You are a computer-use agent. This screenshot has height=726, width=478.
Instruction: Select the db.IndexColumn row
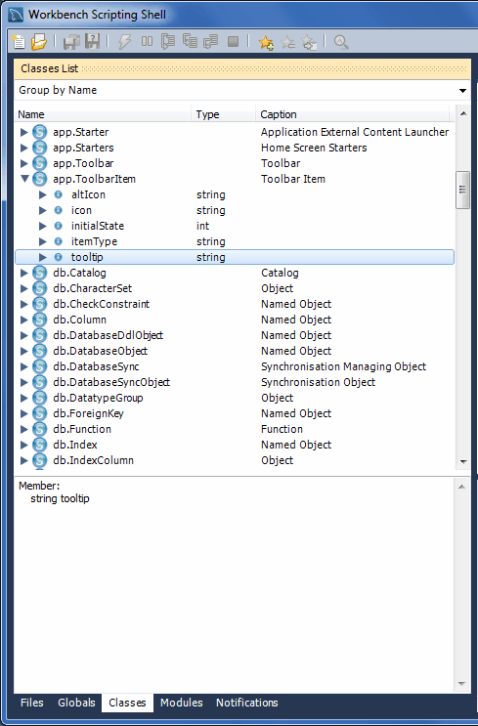pyautogui.click(x=235, y=460)
